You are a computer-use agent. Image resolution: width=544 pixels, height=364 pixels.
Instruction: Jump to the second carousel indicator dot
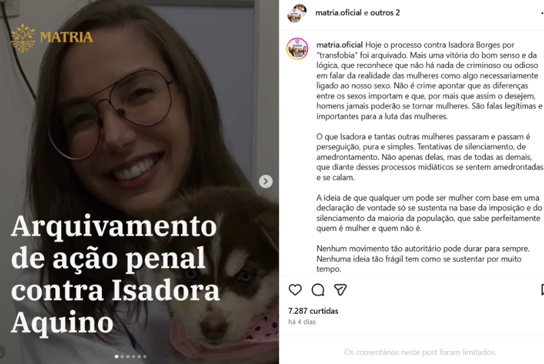coord(122,357)
